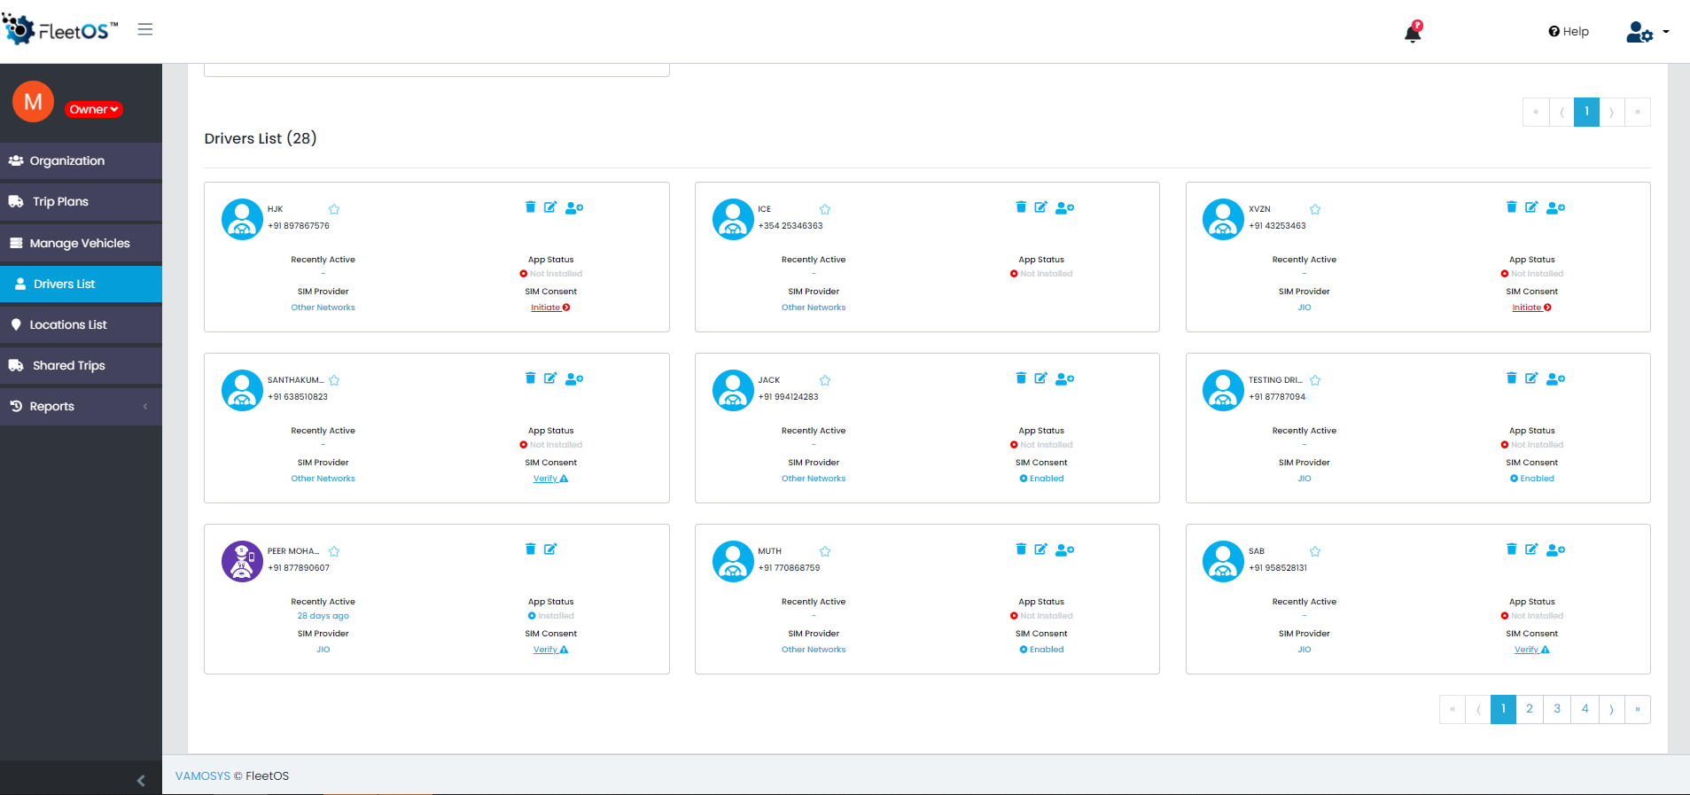Image resolution: width=1690 pixels, height=795 pixels.
Task: Edit driver HJK details
Action: pos(550,207)
